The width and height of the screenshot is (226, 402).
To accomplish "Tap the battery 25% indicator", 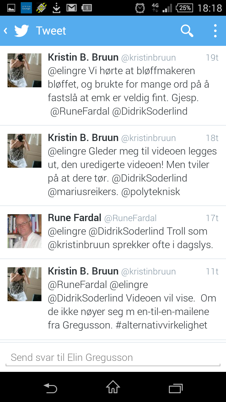I will [184, 8].
